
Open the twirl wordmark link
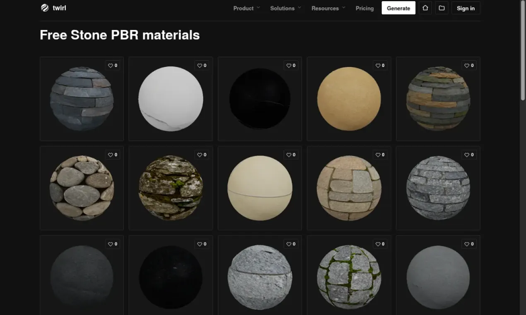click(x=59, y=8)
